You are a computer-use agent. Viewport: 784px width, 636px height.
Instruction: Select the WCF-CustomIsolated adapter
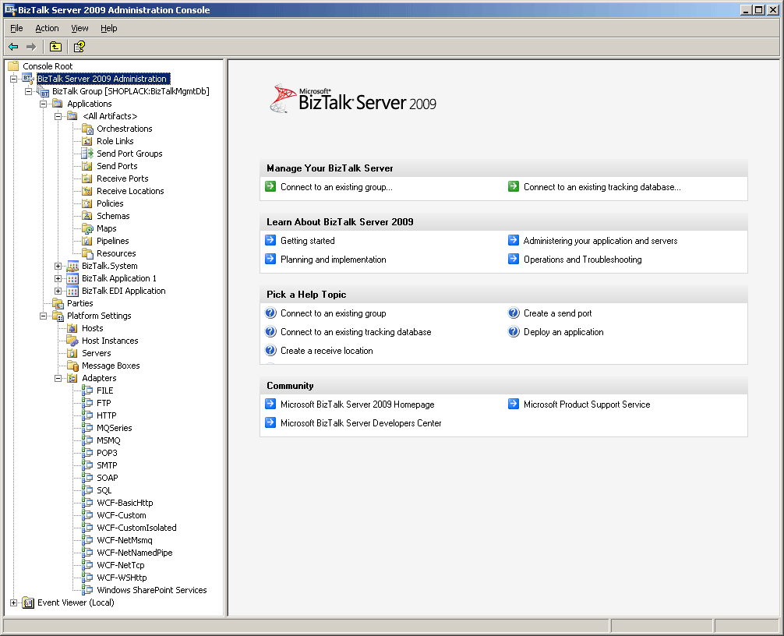[x=136, y=528]
